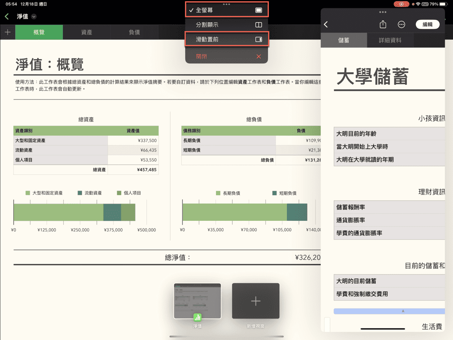Switch to the 概覽 sheet tab

coord(39,32)
